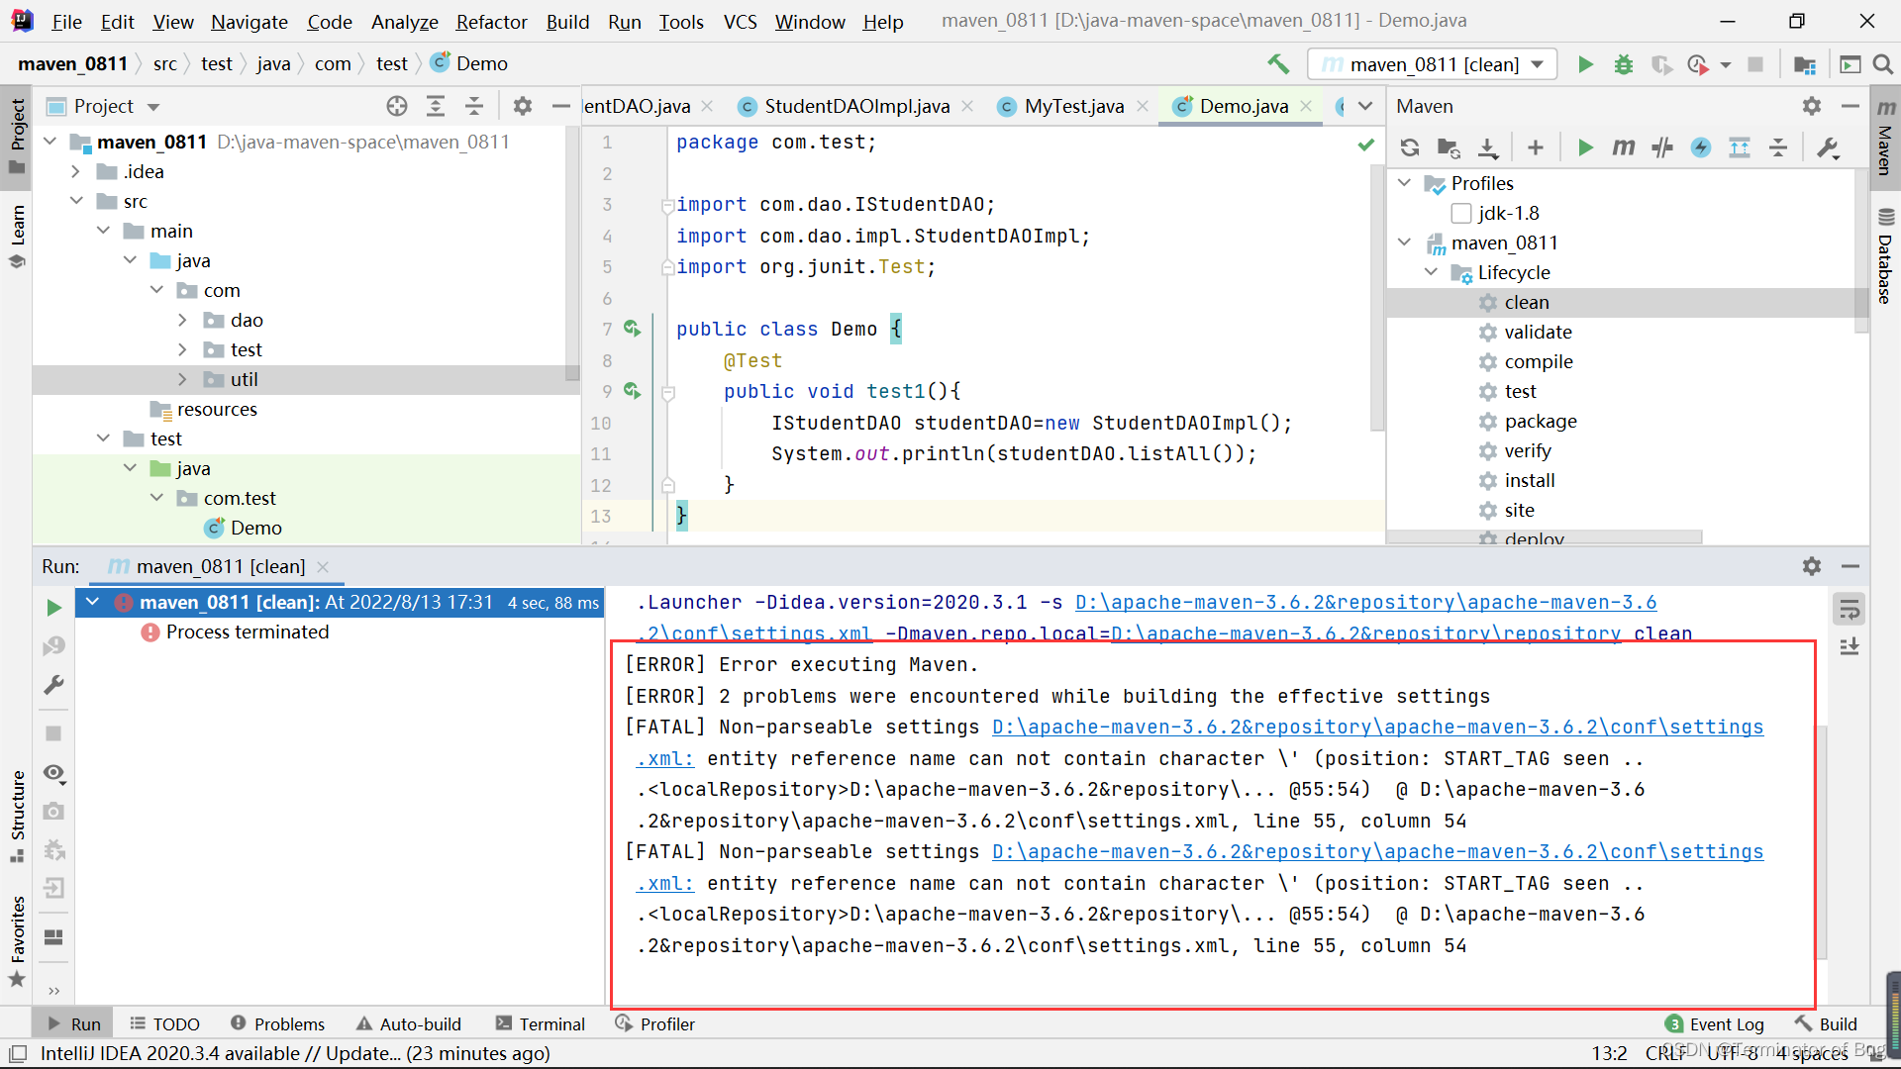
Task: Open the first [FATAL] settings.xml link
Action: pos(1377,728)
